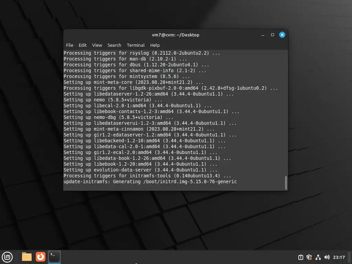352x264 pixels.
Task: Open the clipboard notification tray icon
Action: click(300, 257)
